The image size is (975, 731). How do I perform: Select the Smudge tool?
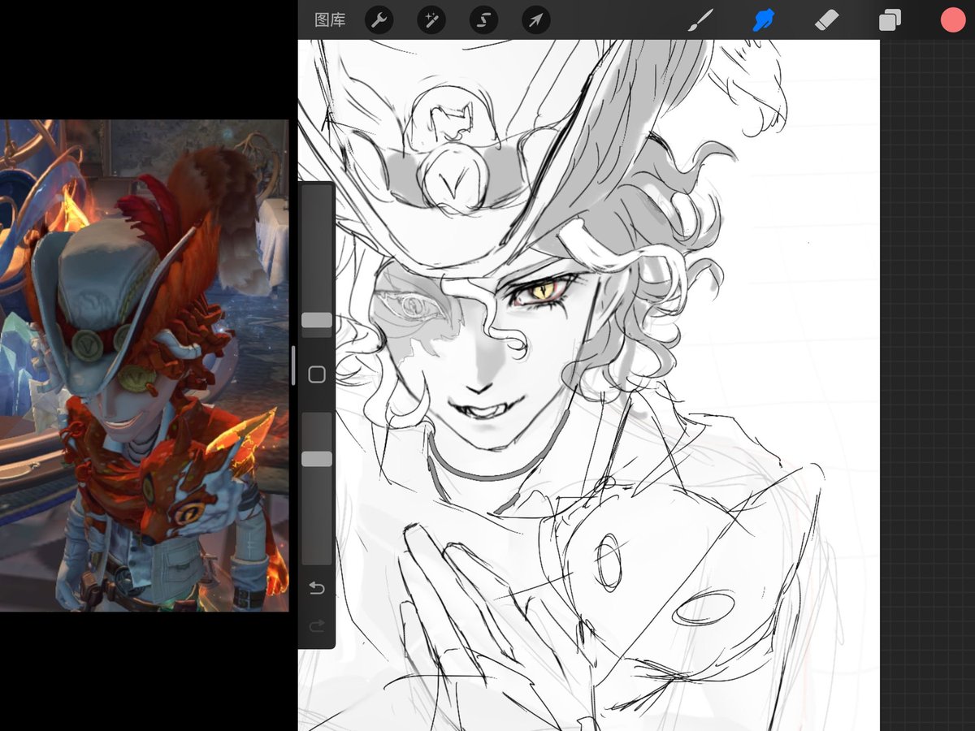point(763,20)
